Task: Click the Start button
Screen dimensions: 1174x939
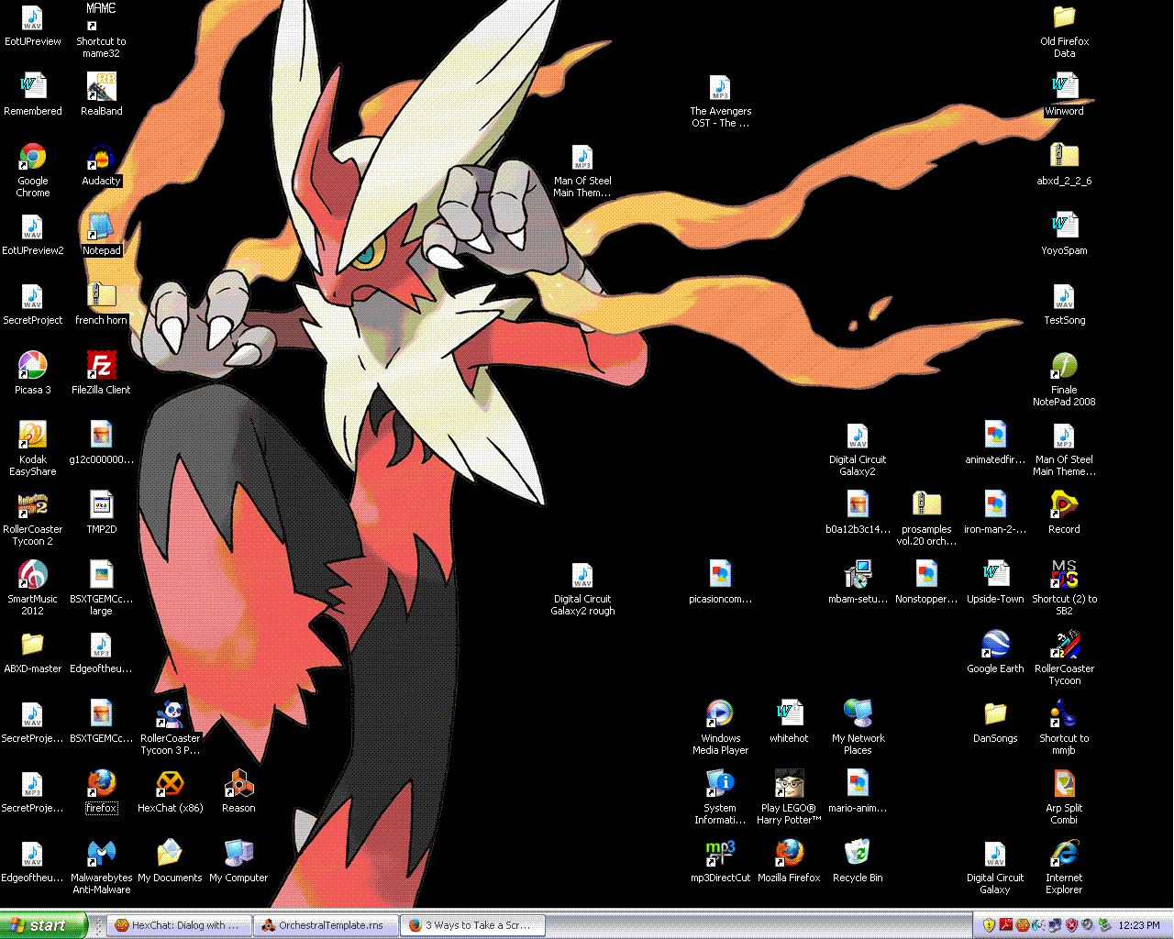Action: [44, 925]
